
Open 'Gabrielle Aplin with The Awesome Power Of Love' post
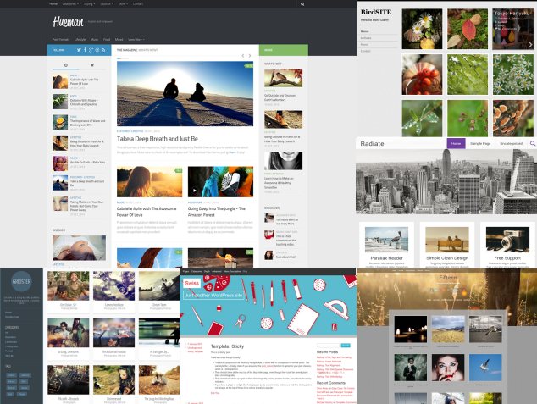[147, 212]
